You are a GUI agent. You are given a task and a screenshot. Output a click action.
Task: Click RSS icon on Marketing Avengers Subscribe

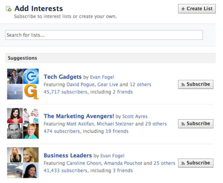tap(183, 124)
